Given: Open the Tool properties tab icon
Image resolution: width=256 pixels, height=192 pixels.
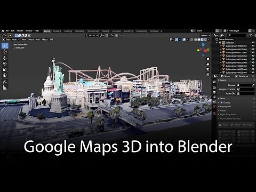Looking at the screenshot, I should tap(214, 82).
